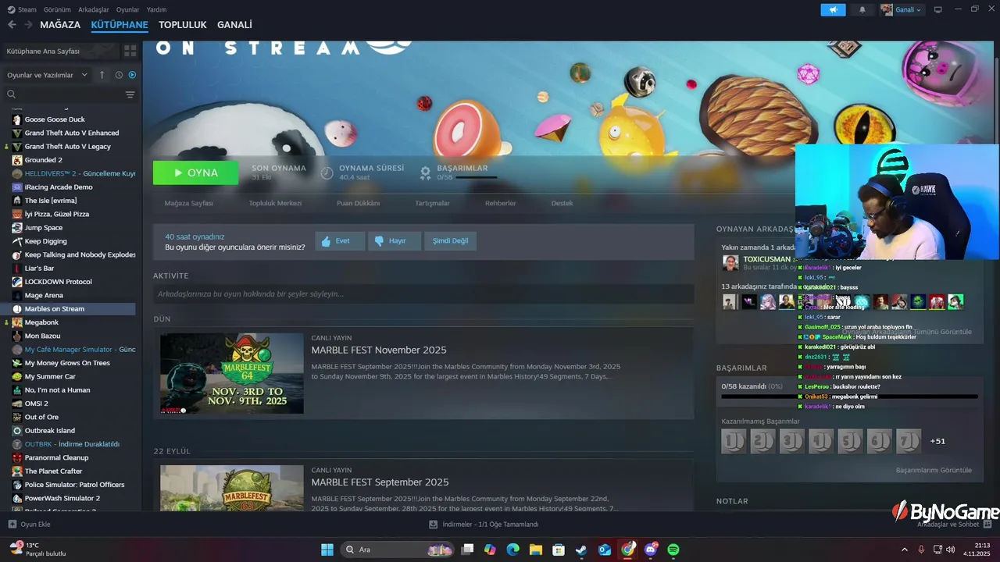Open the Oyunlar ve Yazılımlar dropdown

48,75
